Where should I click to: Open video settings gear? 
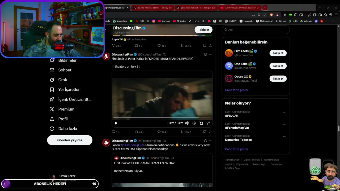(x=194, y=123)
